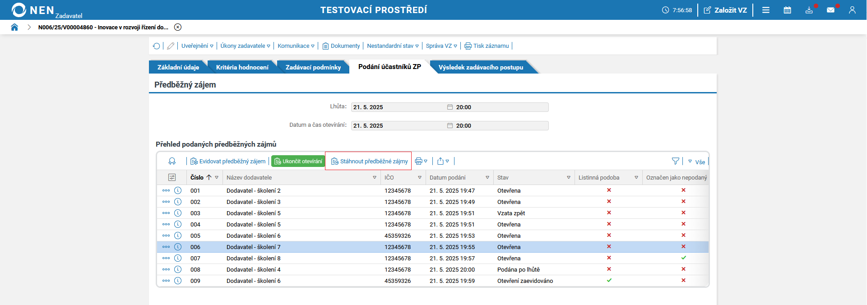Viewport: 867px width, 305px height.
Task: Open Dokumenty
Action: click(x=341, y=46)
